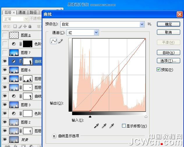
Task: Pick the gray point eyedropper
Action: pos(104,126)
